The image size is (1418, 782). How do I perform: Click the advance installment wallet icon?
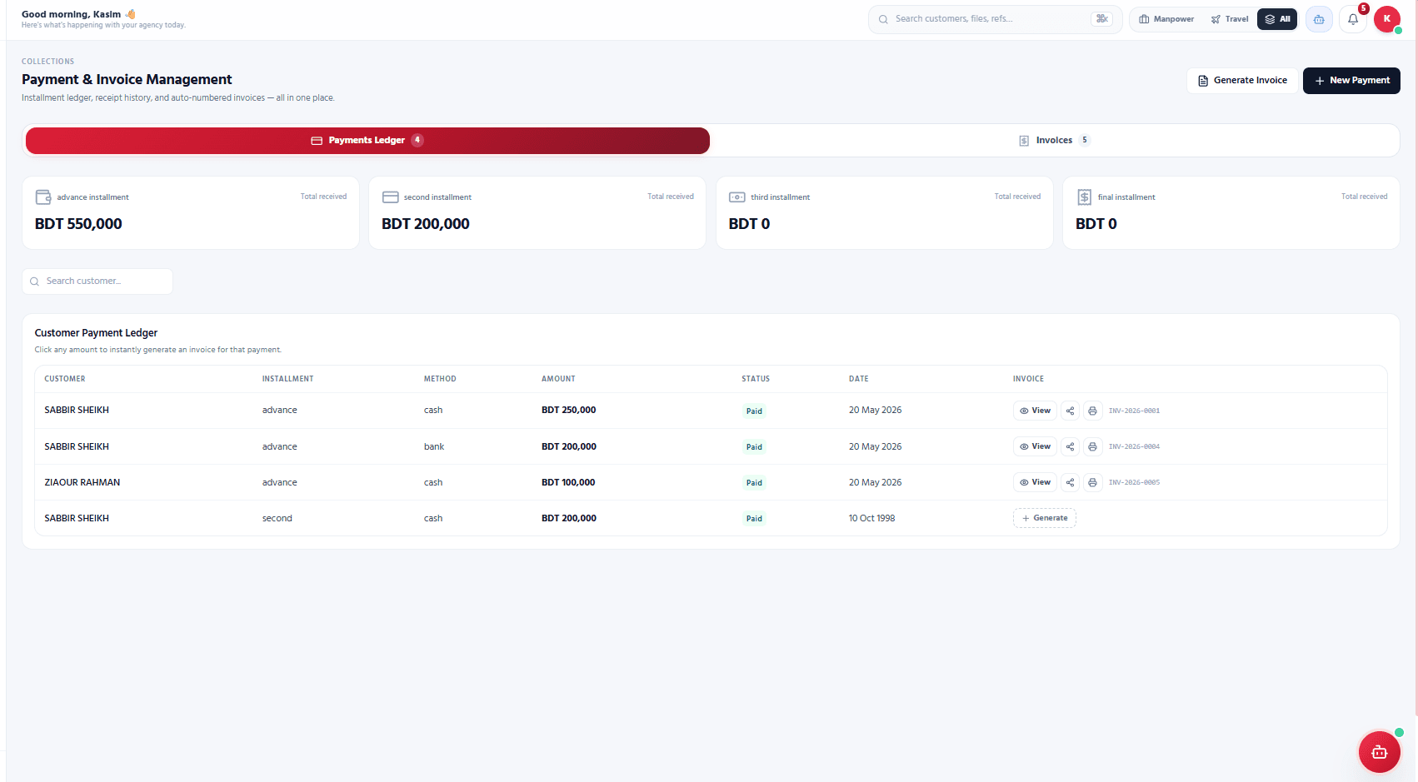click(43, 197)
